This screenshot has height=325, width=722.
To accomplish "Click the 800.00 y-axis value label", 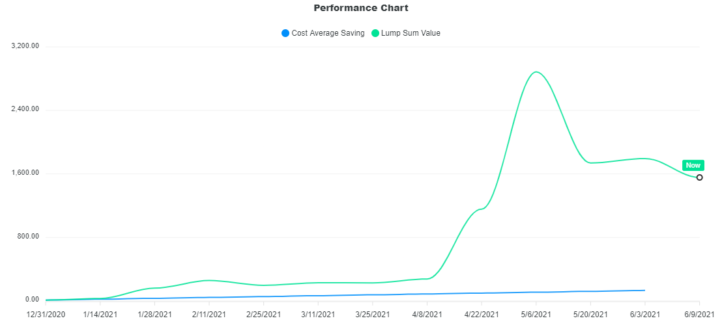I will [x=29, y=237].
